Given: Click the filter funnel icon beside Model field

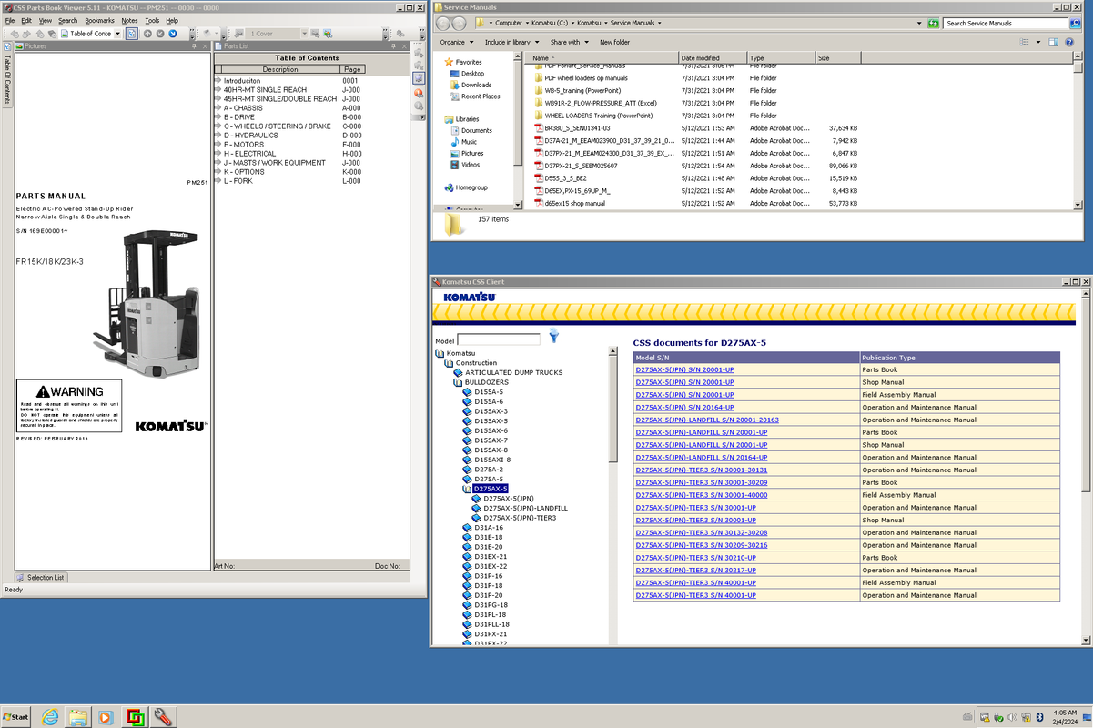Looking at the screenshot, I should click(x=553, y=337).
